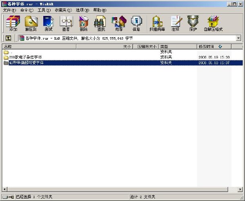Screen dimensions: 245x201
Task: Sort by 类型 column header
Action: pyautogui.click(x=178, y=47)
